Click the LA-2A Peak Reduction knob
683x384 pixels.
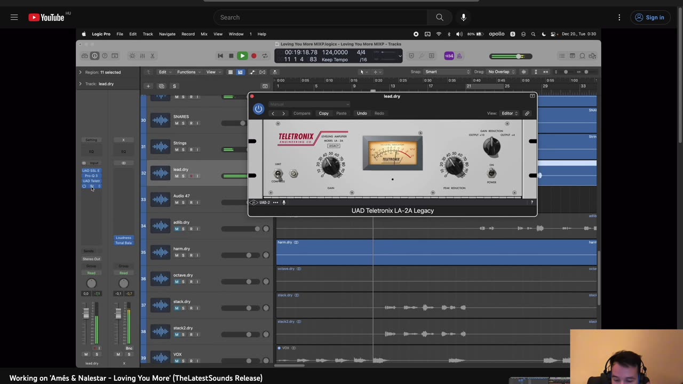click(x=454, y=165)
